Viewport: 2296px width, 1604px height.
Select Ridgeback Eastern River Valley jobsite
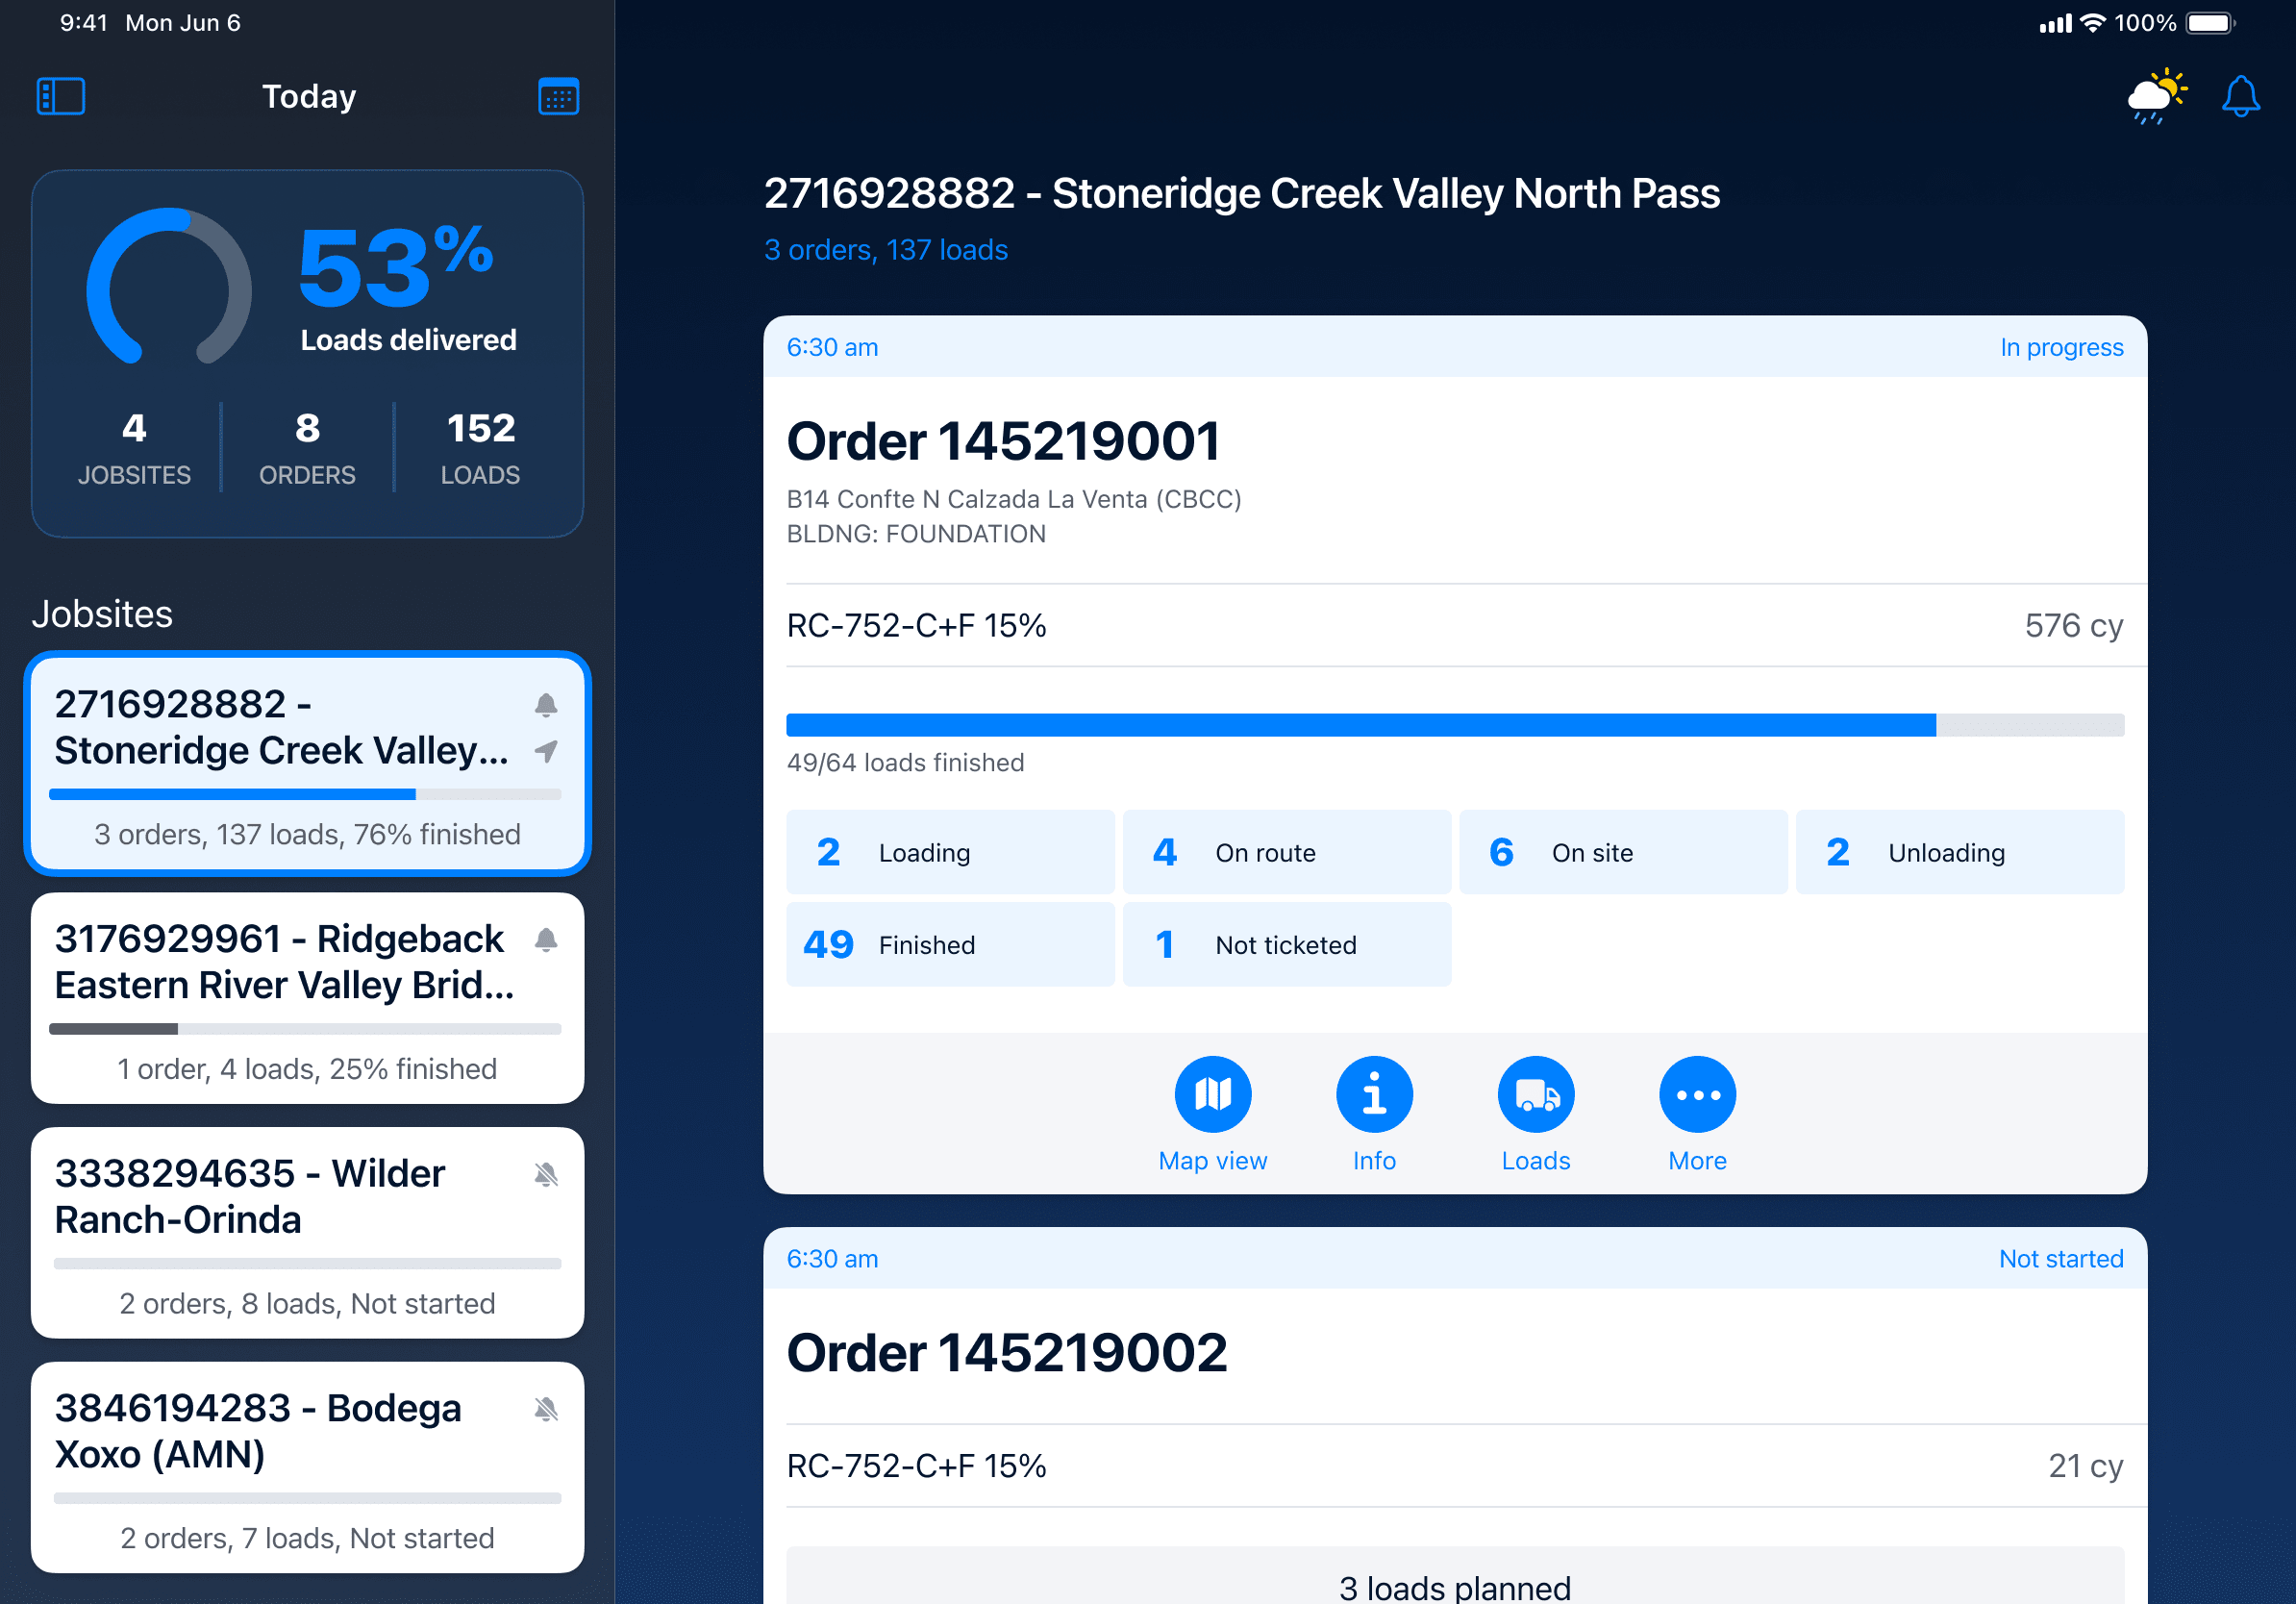(x=307, y=998)
